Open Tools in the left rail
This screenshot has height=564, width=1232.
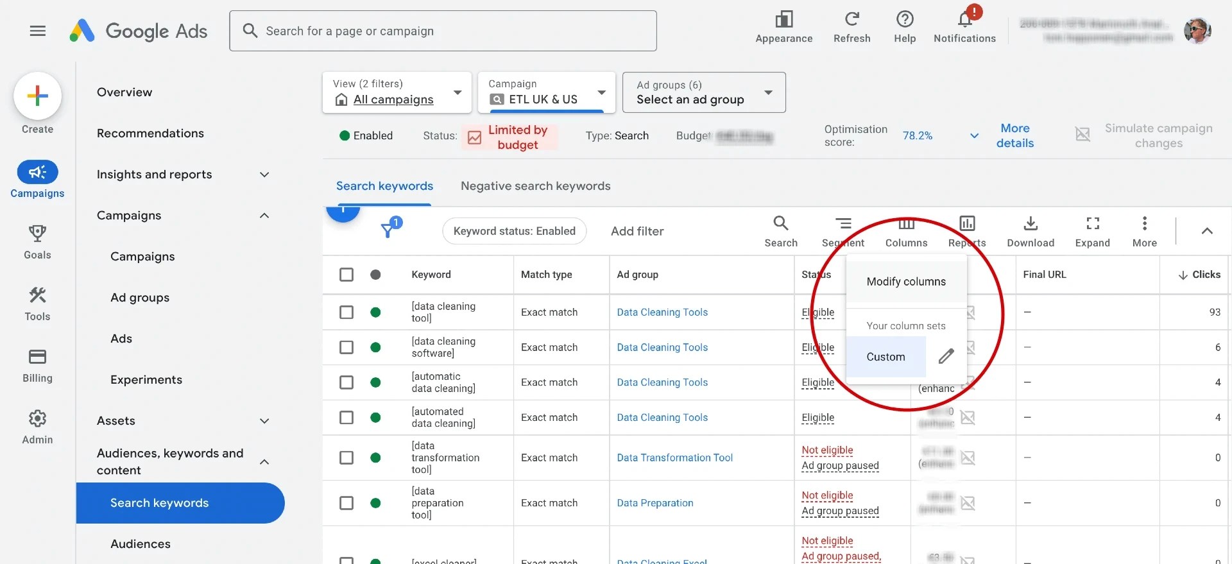click(37, 303)
